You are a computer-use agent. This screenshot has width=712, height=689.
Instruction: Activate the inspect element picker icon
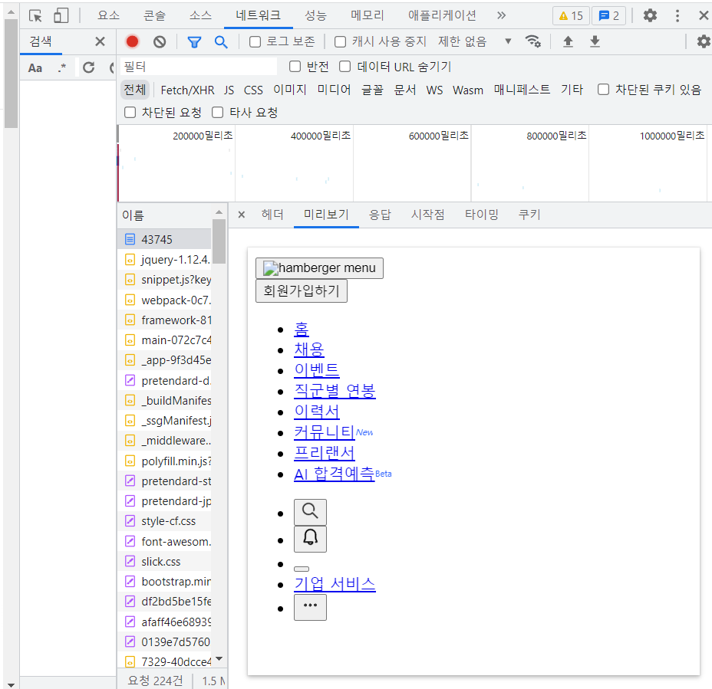(x=35, y=16)
